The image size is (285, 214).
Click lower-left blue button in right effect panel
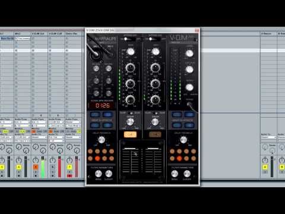(177, 125)
